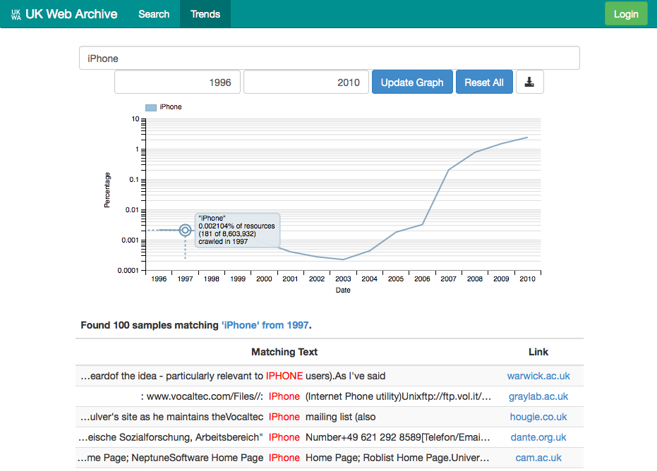Focus the iPhone search term field
Image resolution: width=657 pixels, height=471 pixels.
pos(329,59)
